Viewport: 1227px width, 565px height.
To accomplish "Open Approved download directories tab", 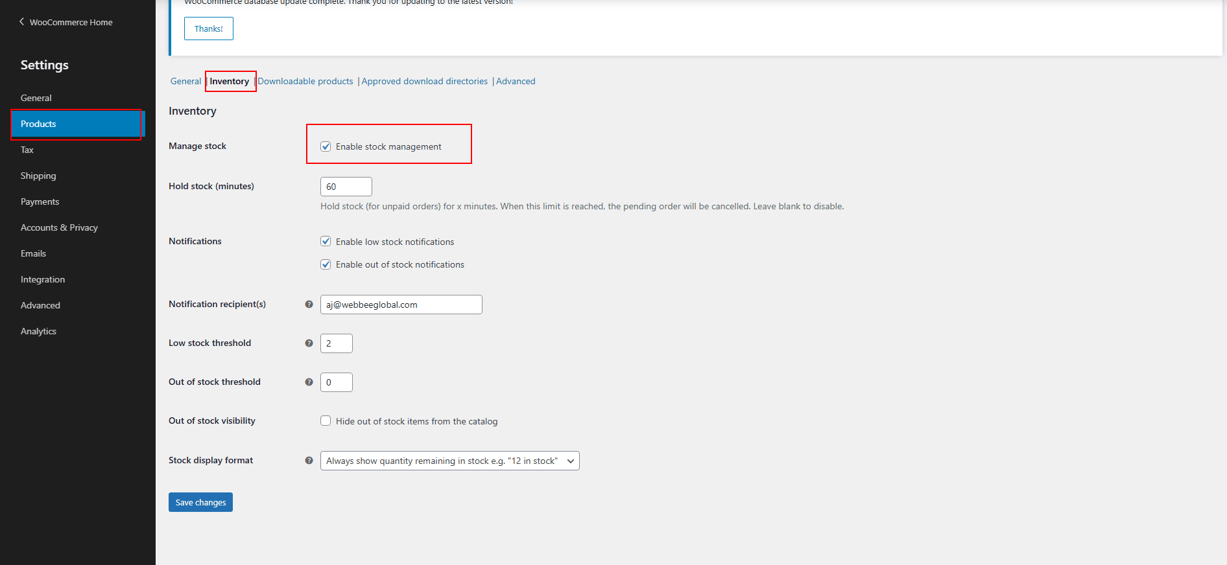I will tap(424, 82).
